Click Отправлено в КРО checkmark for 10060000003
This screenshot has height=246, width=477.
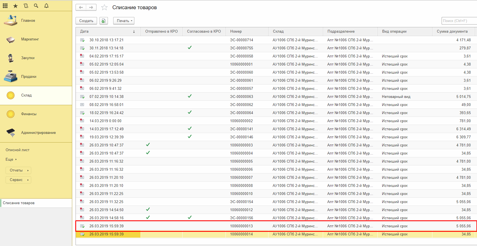click(x=148, y=145)
